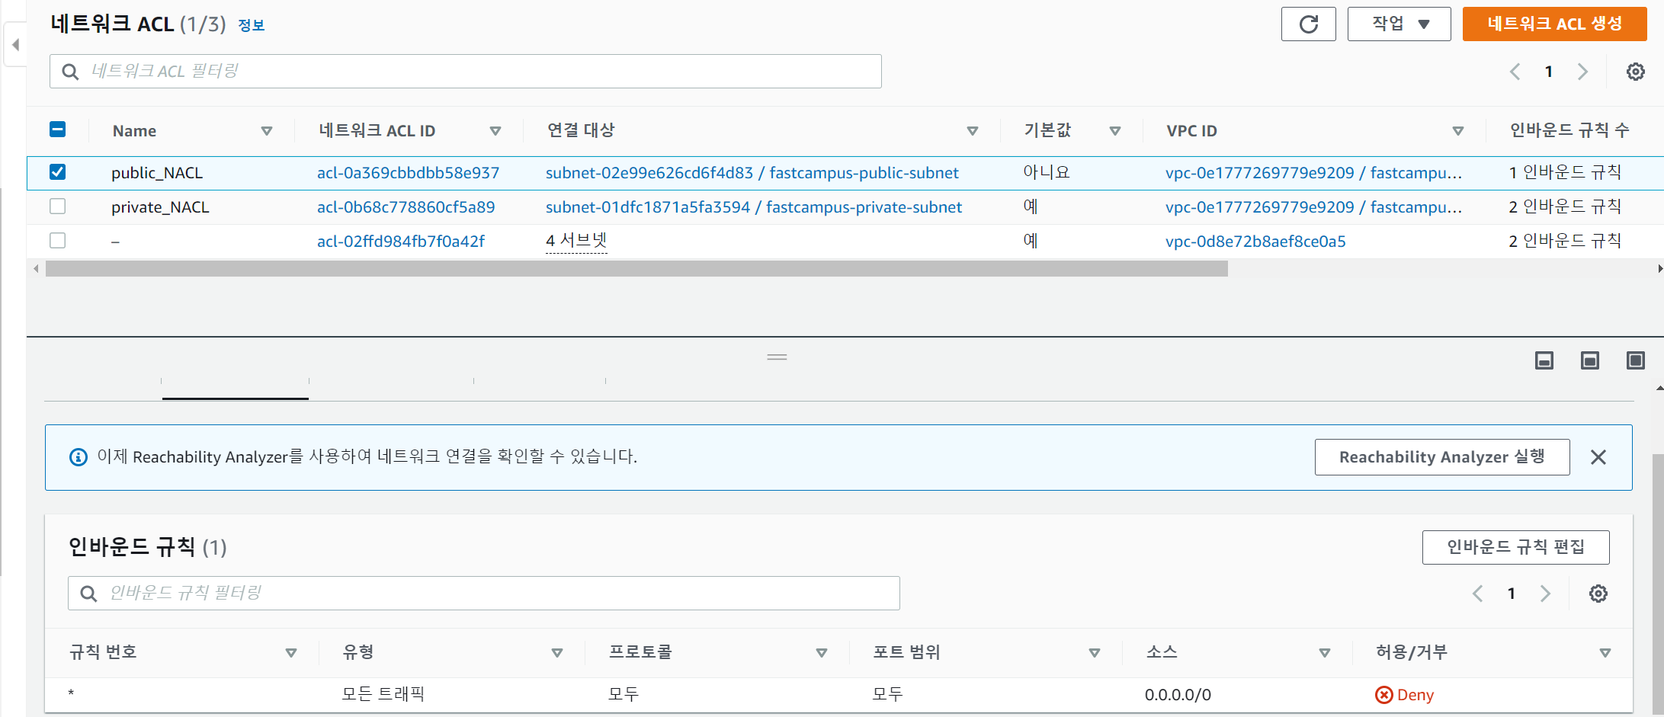Uncheck the public_NACL row checkbox

(x=57, y=172)
